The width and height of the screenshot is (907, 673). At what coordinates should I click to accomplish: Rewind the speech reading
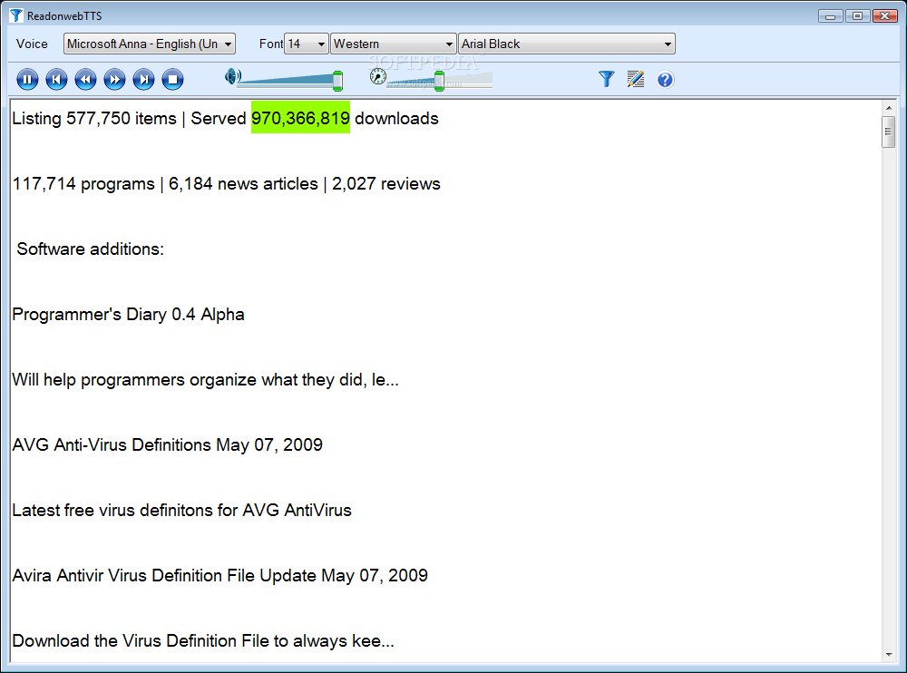(85, 79)
